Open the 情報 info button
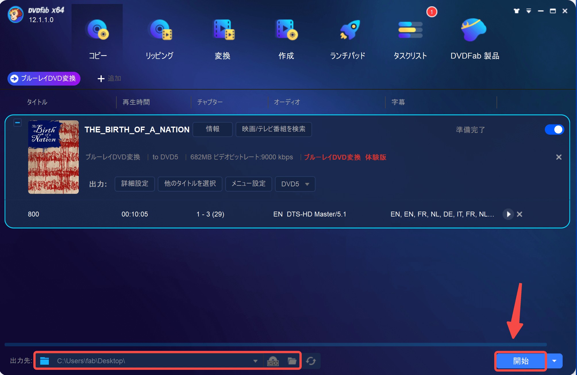This screenshot has height=375, width=577. (213, 129)
